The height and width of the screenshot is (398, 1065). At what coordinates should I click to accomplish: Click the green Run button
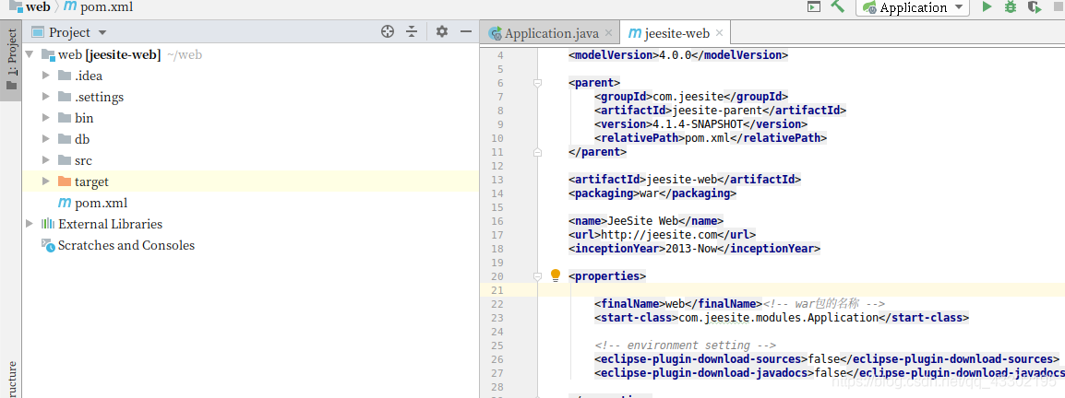tap(987, 7)
